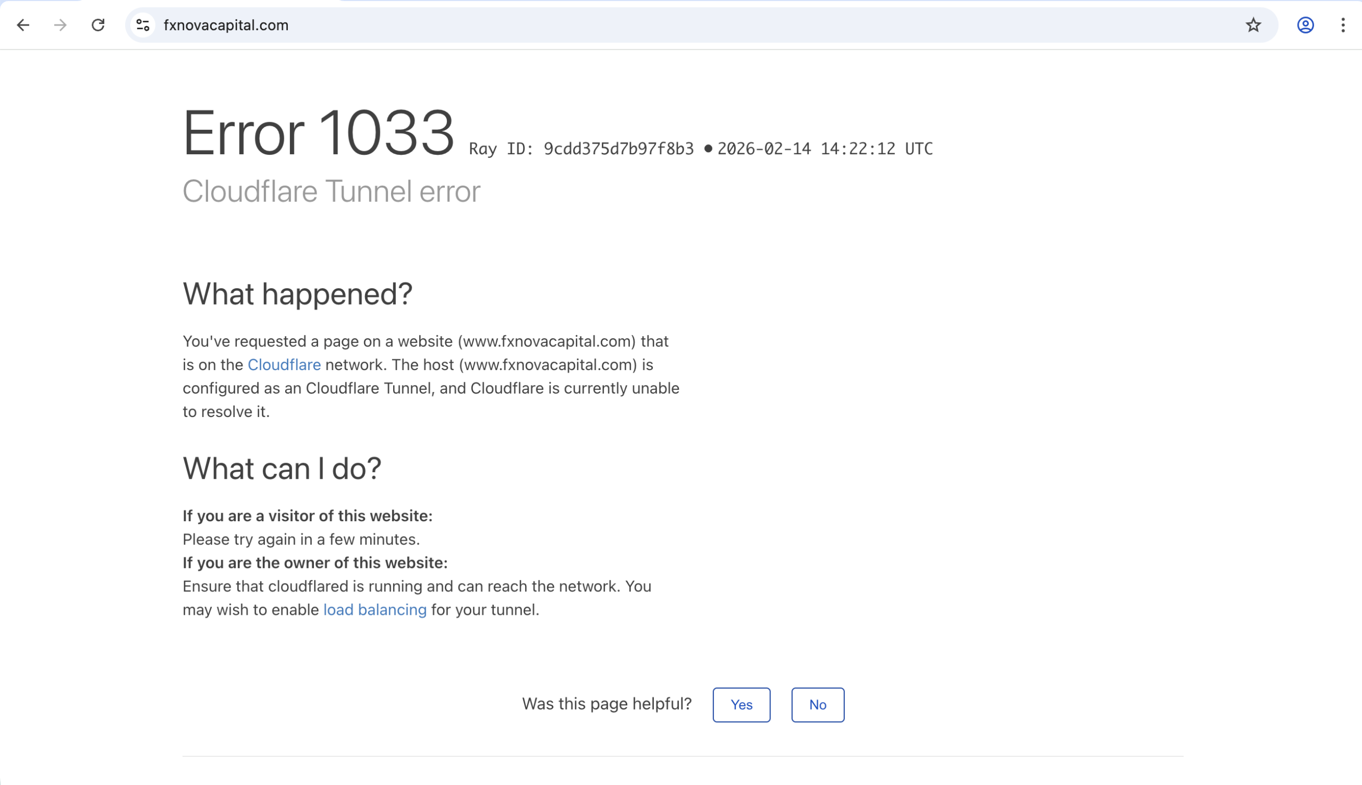Click the What can I do? heading
The width and height of the screenshot is (1362, 785).
(x=281, y=469)
